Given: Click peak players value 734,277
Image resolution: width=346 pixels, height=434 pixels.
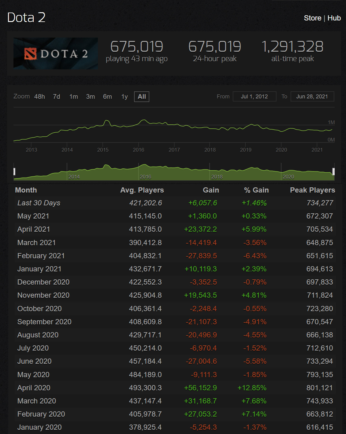Looking at the screenshot, I should (x=320, y=203).
